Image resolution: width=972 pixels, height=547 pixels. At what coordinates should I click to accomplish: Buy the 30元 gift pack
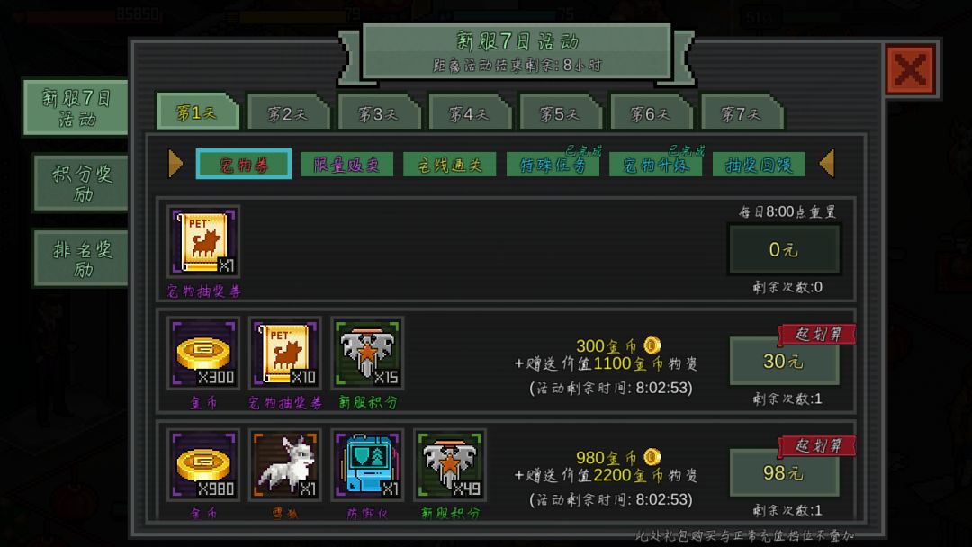[x=784, y=361]
